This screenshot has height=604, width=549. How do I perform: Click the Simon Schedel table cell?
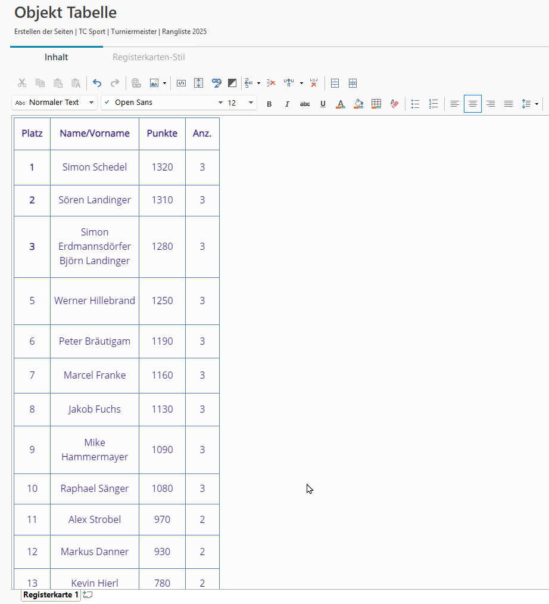[95, 167]
